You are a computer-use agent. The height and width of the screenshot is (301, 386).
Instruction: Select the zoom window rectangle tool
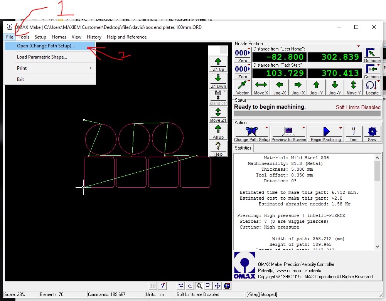pyautogui.click(x=208, y=286)
